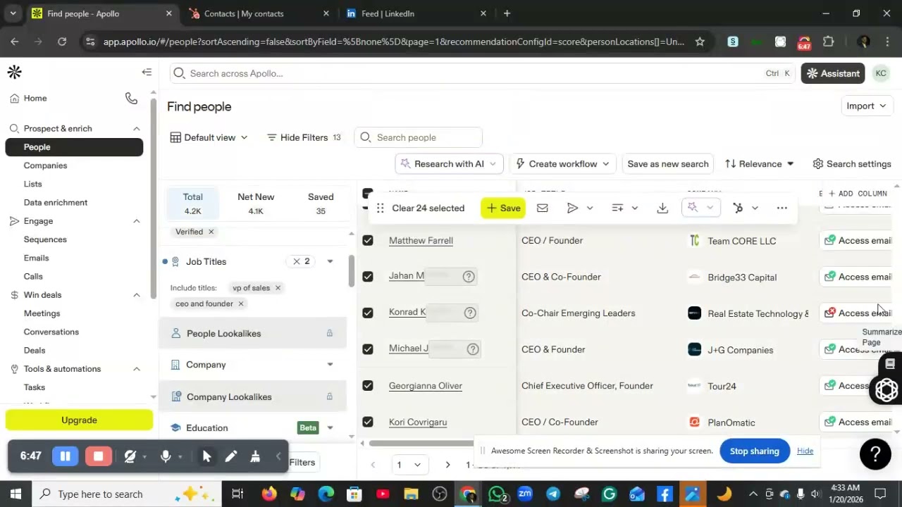Remove the vp of sales title filter
This screenshot has height=507, width=902.
278,288
